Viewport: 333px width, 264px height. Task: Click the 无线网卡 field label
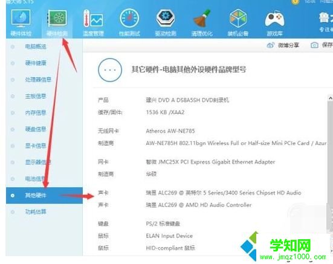(108, 131)
